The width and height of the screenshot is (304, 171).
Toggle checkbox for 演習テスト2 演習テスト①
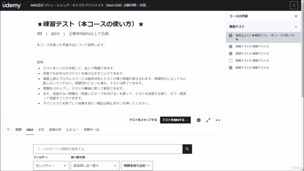[230, 47]
